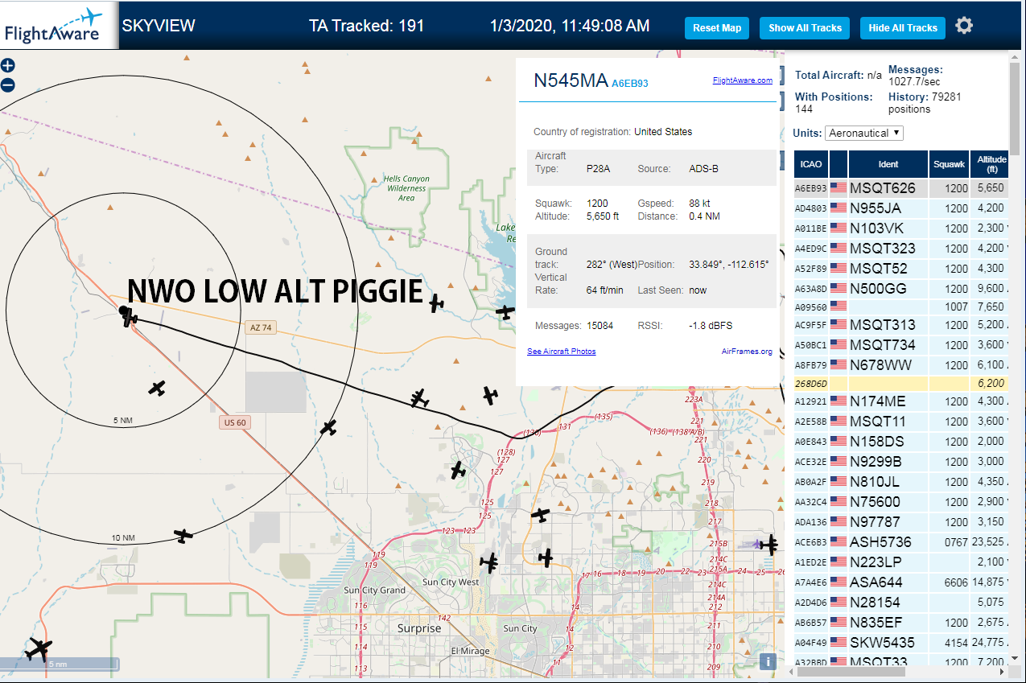Select the N9299B aircraft row
The image size is (1026, 683).
[901, 462]
